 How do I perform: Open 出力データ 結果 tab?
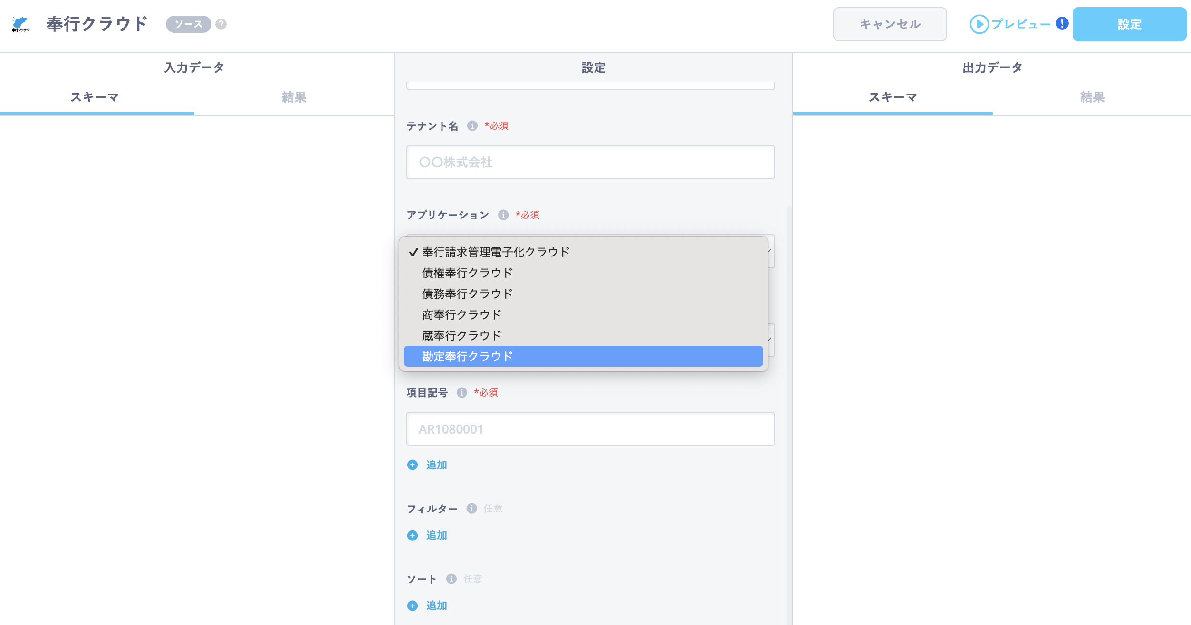pyautogui.click(x=1092, y=97)
